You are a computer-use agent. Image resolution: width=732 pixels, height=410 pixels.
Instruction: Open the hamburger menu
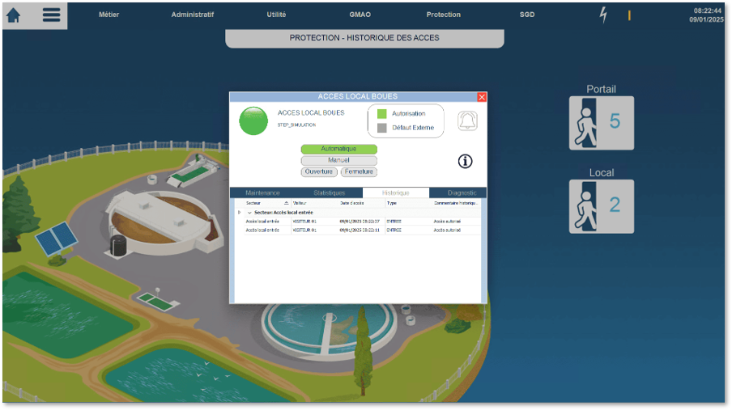[x=51, y=15]
